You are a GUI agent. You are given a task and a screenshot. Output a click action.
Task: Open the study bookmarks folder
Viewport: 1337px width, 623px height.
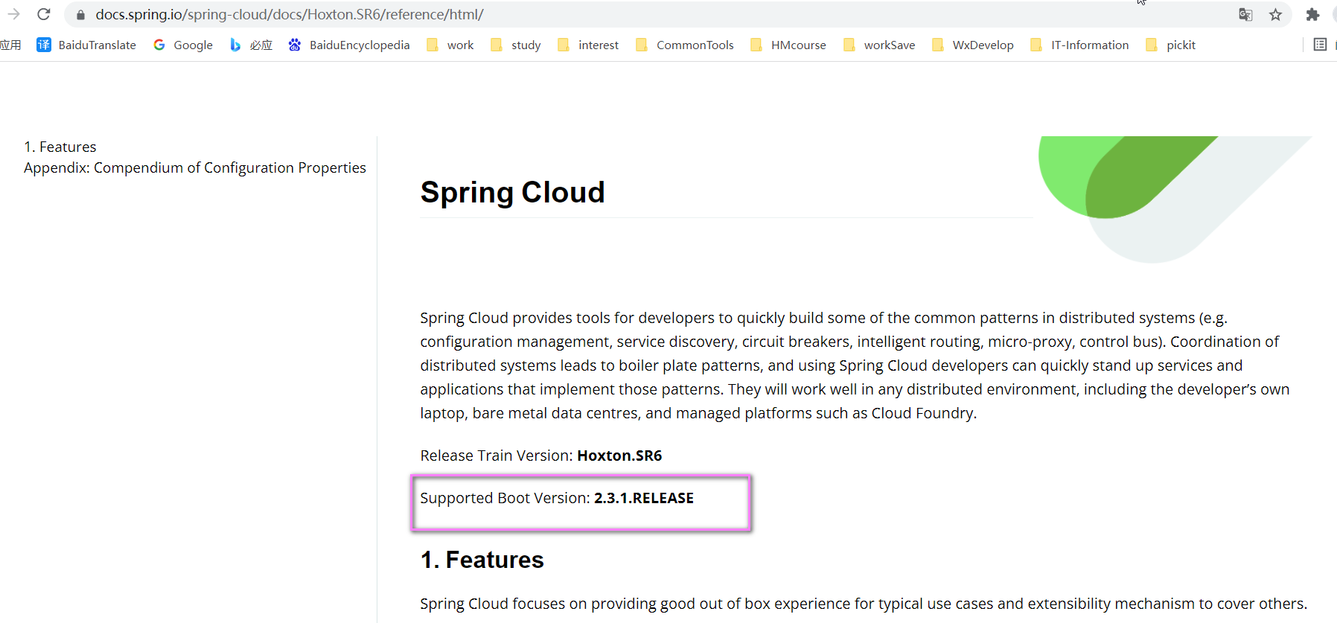click(x=516, y=45)
